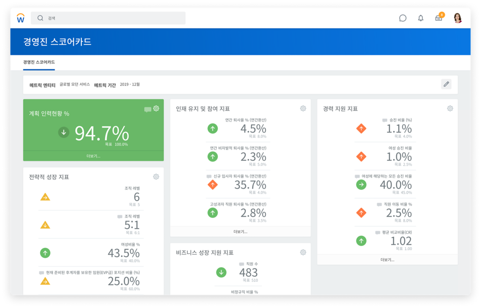Click green up arrow beside 비자발적 퇴사율 2.3%
Screen dimensions: 481x308
point(213,157)
